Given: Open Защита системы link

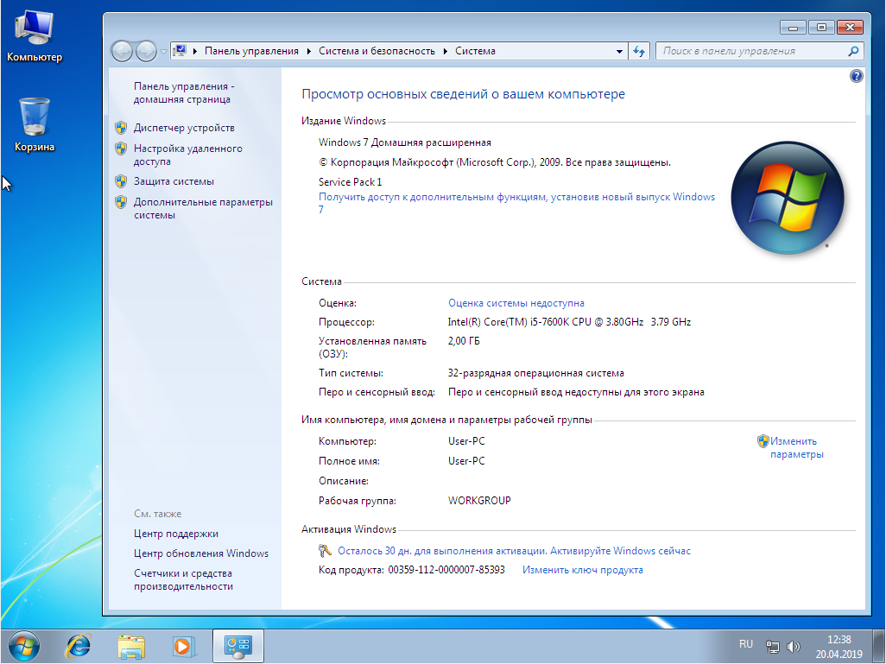Looking at the screenshot, I should coord(174,181).
